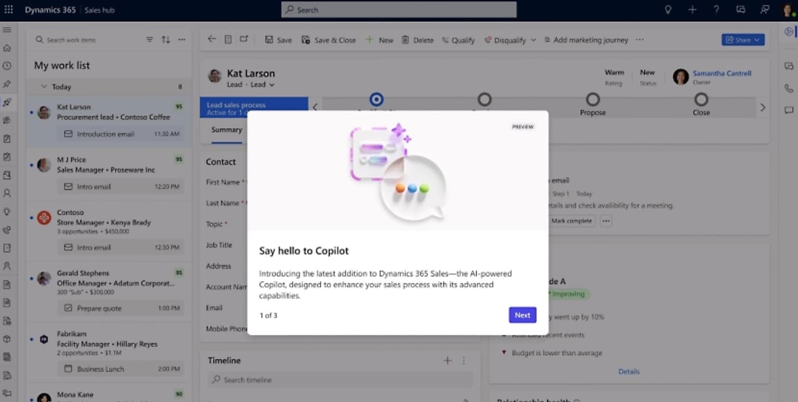Open the overflow menu next to Add marketing journey

(639, 40)
